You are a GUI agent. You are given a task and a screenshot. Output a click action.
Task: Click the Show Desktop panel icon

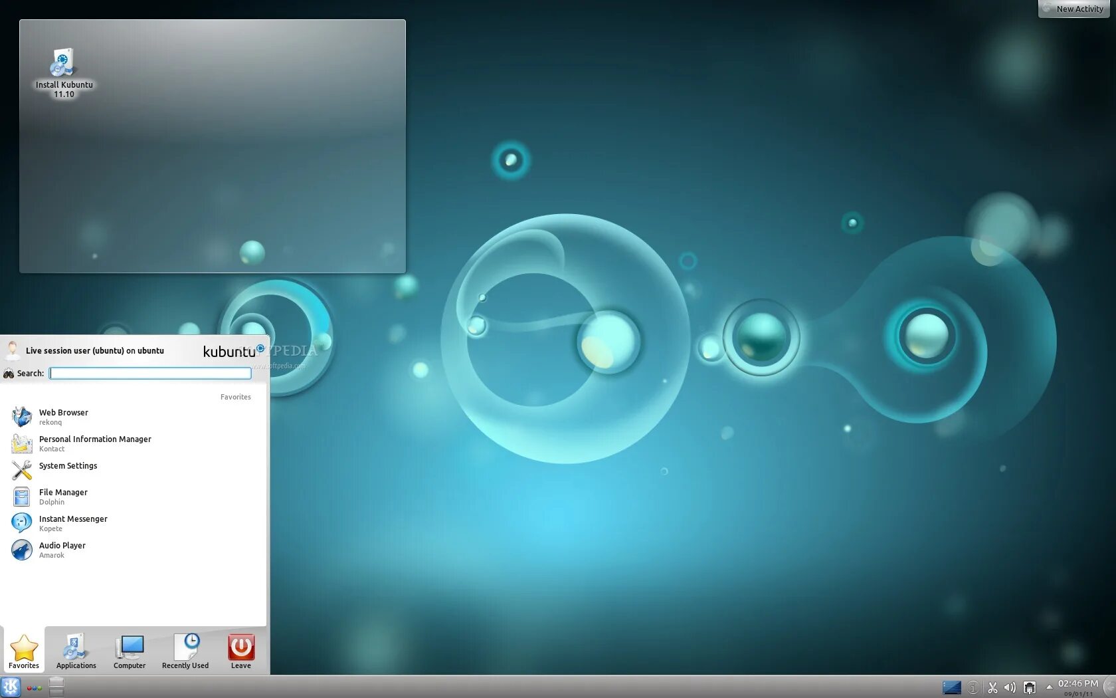(952, 687)
